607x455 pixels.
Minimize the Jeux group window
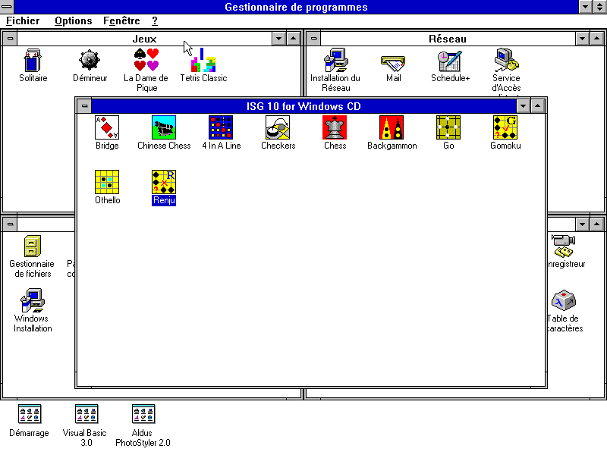[278, 39]
